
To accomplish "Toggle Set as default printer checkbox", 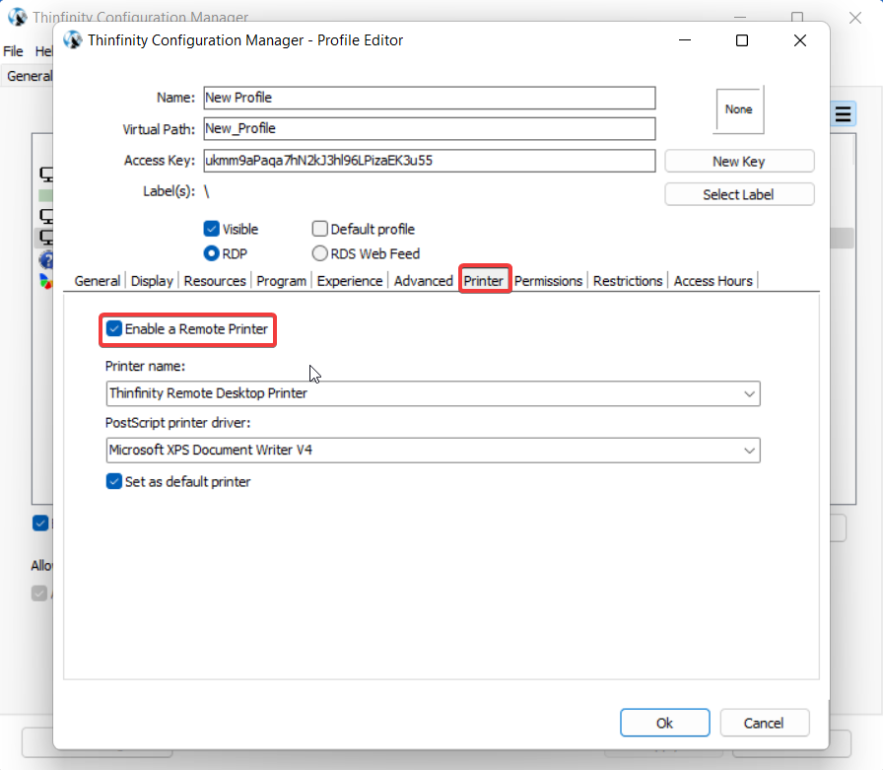I will click(x=114, y=481).
